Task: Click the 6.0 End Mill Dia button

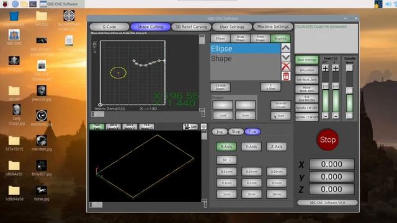Action: tap(306, 98)
